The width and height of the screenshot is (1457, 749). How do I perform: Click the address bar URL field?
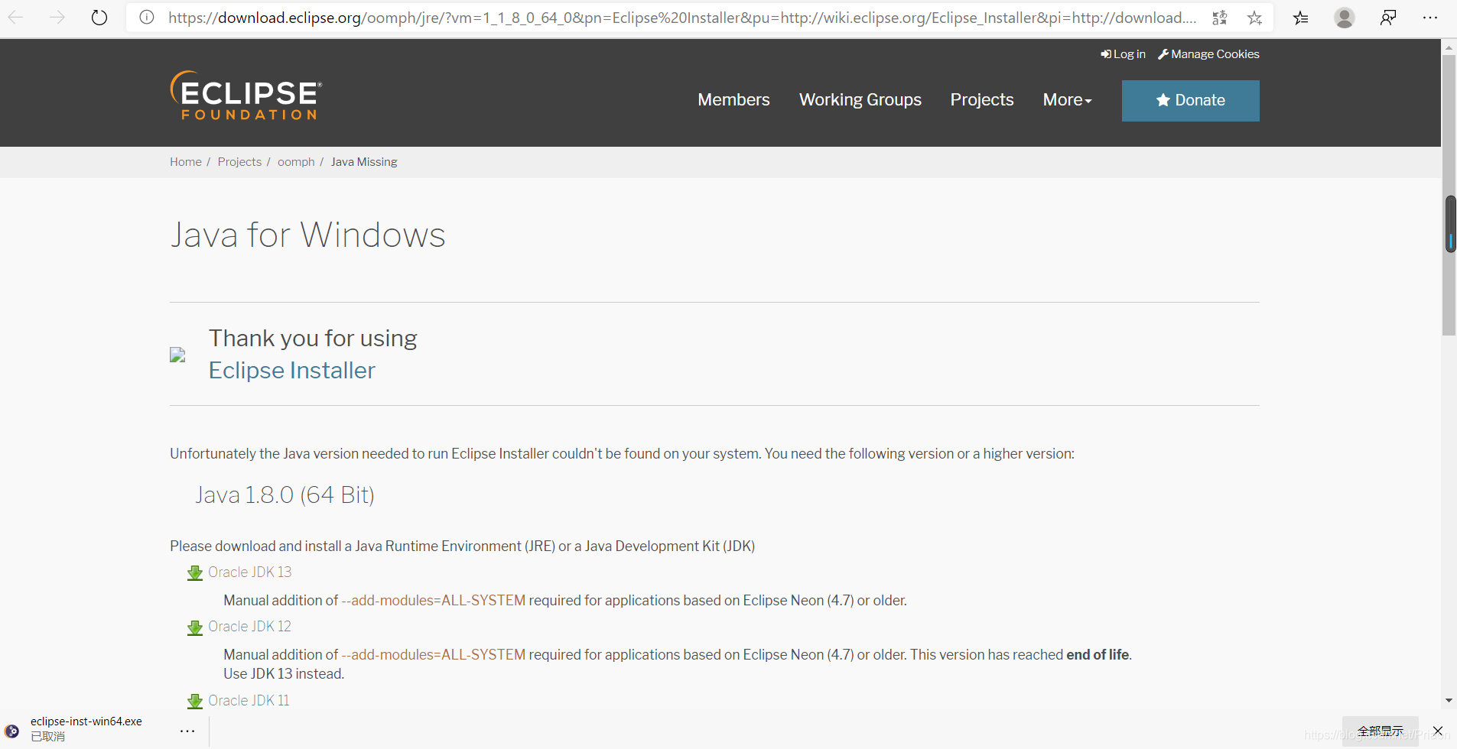point(681,18)
